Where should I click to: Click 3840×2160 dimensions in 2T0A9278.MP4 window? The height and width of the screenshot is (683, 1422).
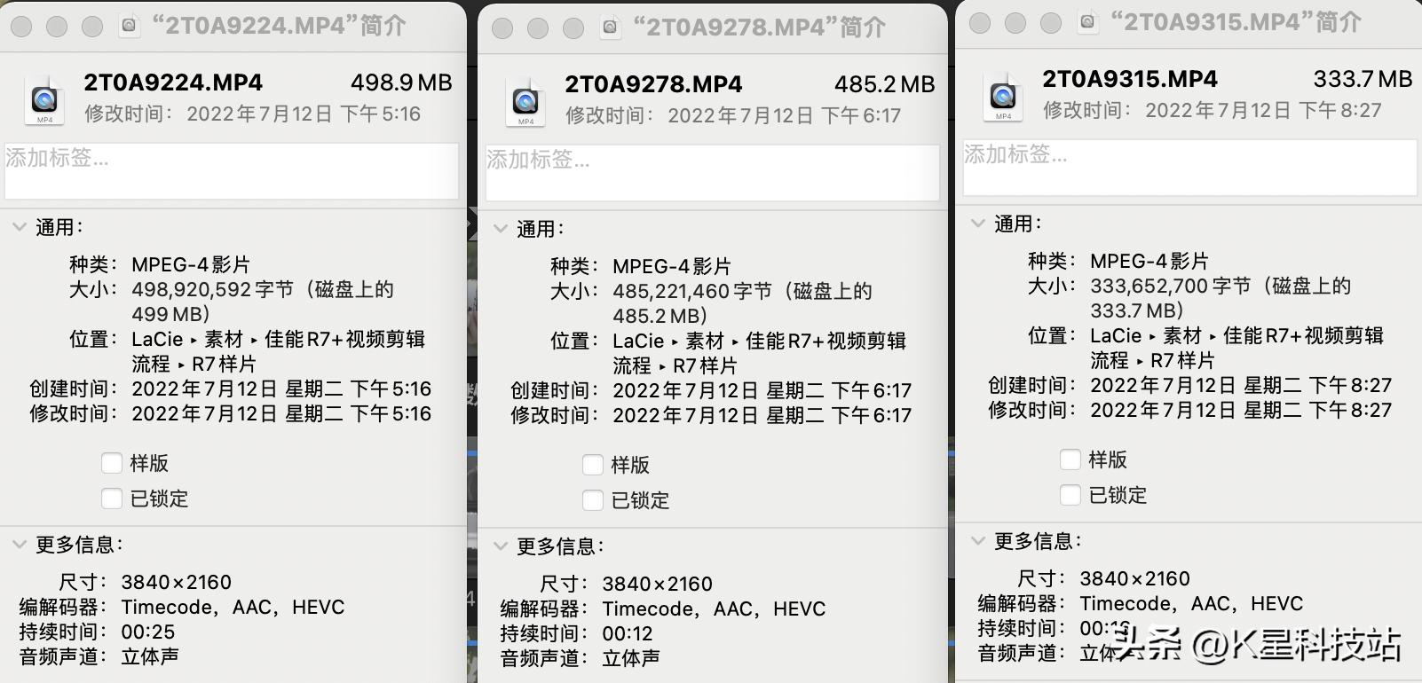(658, 585)
